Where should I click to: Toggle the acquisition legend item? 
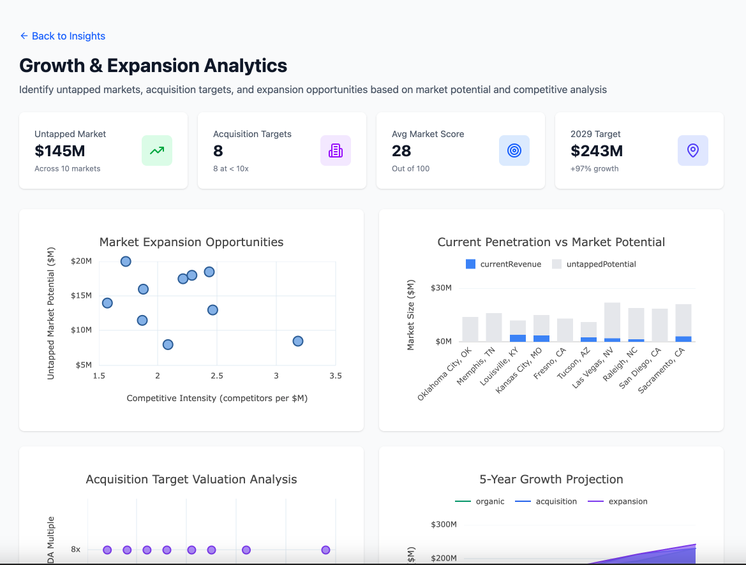[549, 501]
